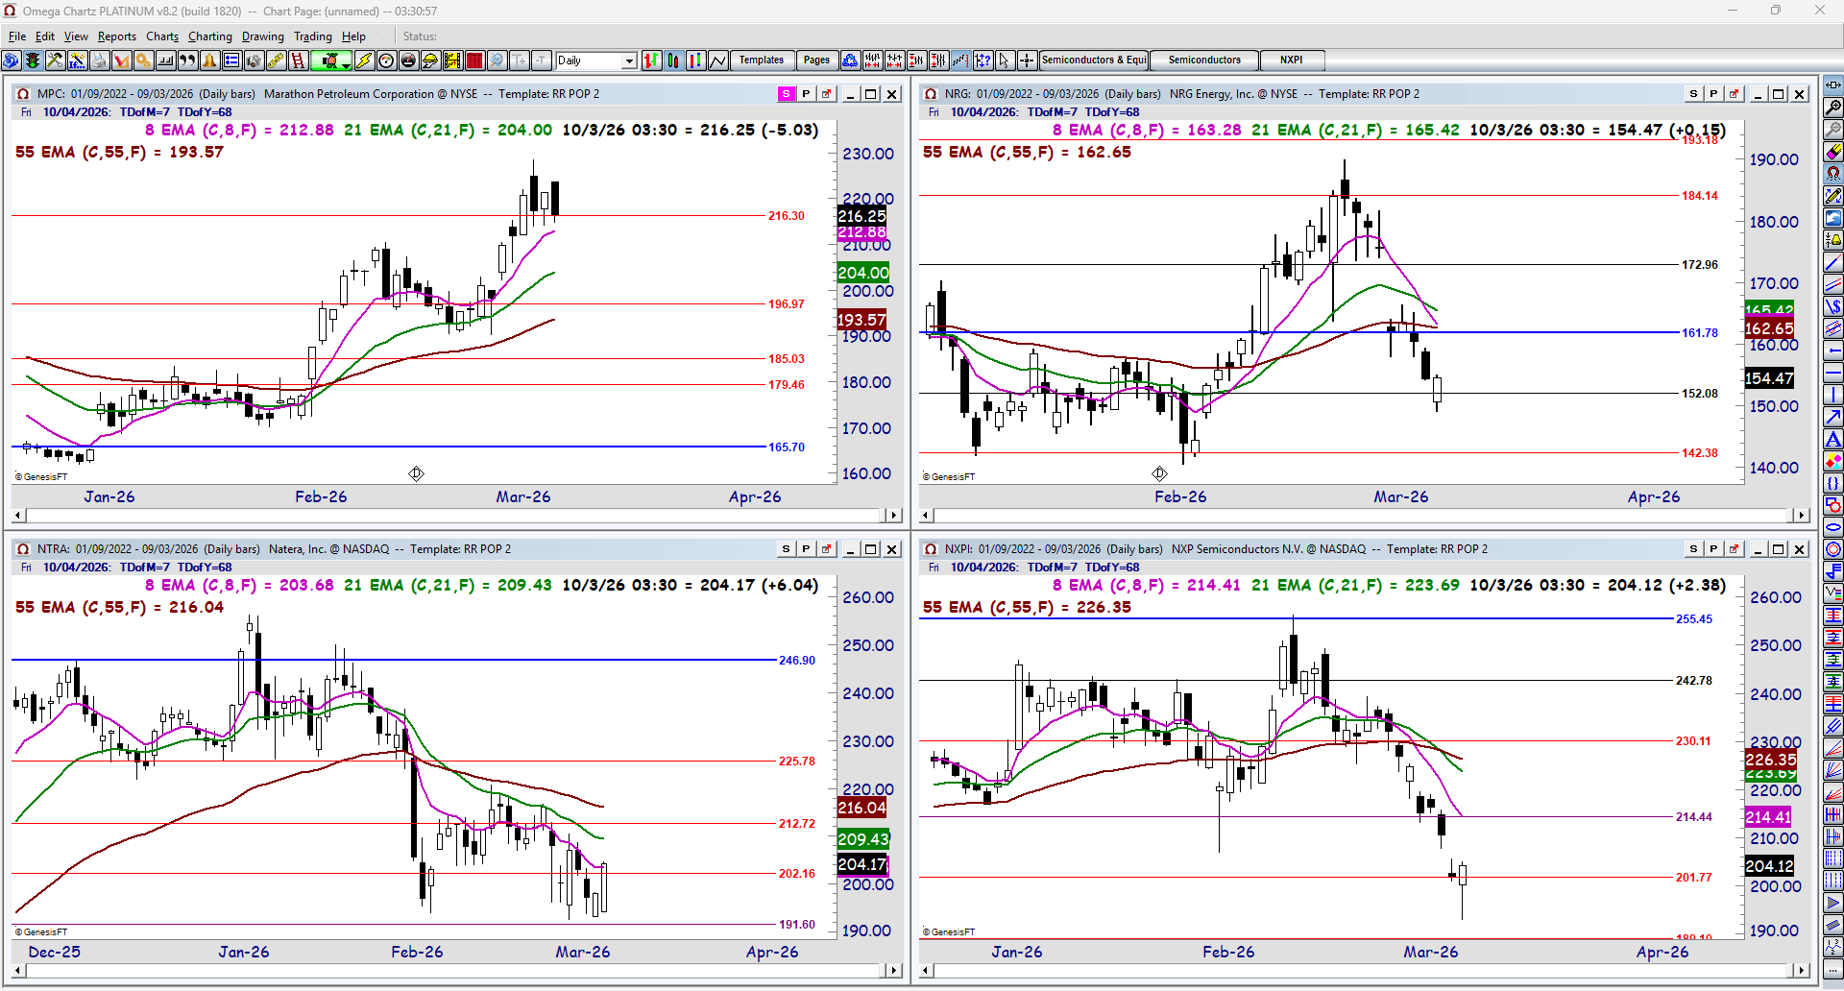Click the Semiconductors & Equi button
The height and width of the screenshot is (991, 1844).
click(x=1095, y=60)
